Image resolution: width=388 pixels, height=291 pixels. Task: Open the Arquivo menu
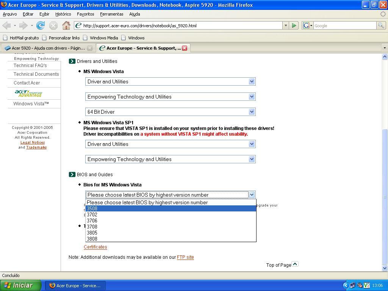[x=10, y=14]
